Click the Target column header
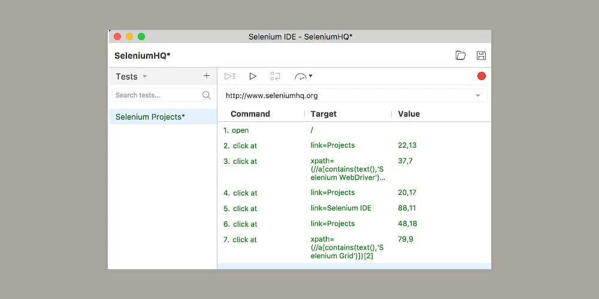The width and height of the screenshot is (599, 299). click(x=323, y=114)
